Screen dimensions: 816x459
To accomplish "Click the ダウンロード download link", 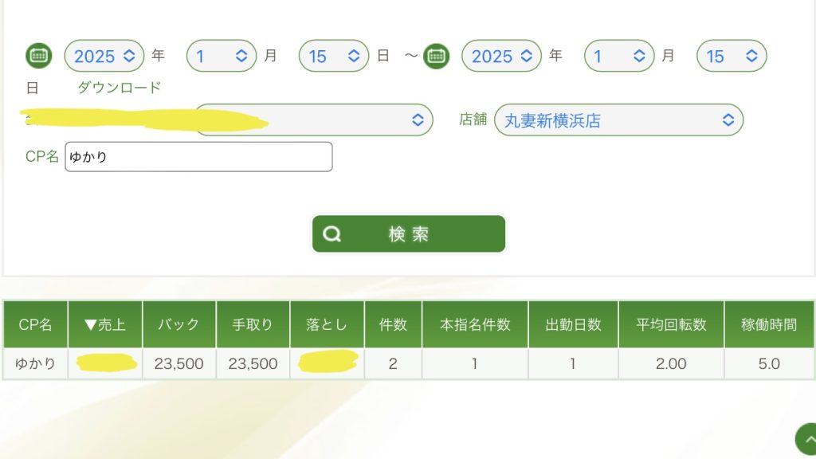I will 120,88.
